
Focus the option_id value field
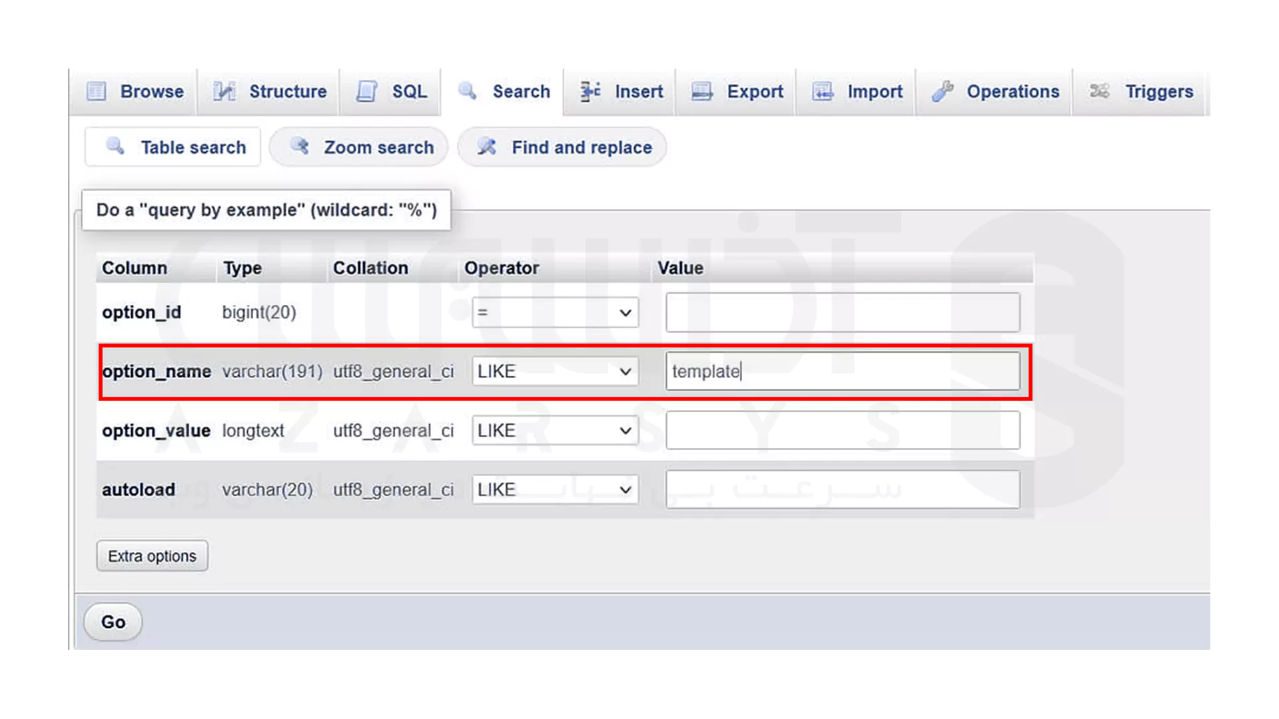pyautogui.click(x=843, y=312)
